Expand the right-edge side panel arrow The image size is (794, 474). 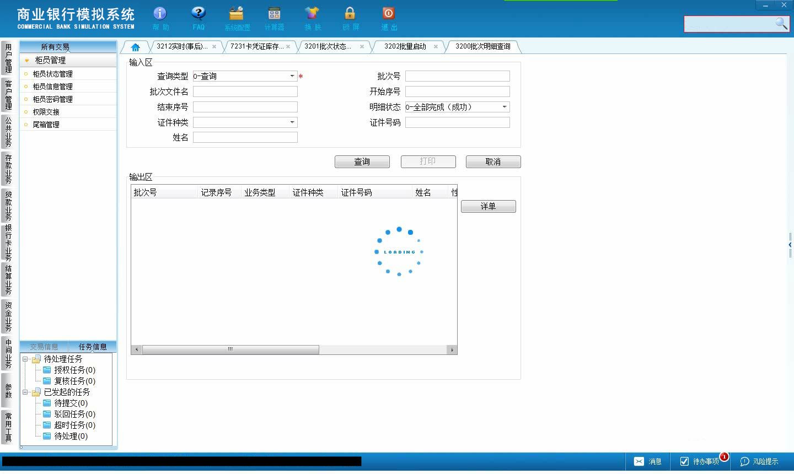click(790, 244)
